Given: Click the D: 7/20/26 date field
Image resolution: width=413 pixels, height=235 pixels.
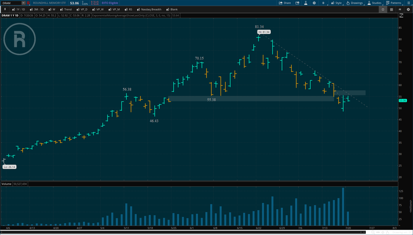Looking at the screenshot, I should coord(27,15).
